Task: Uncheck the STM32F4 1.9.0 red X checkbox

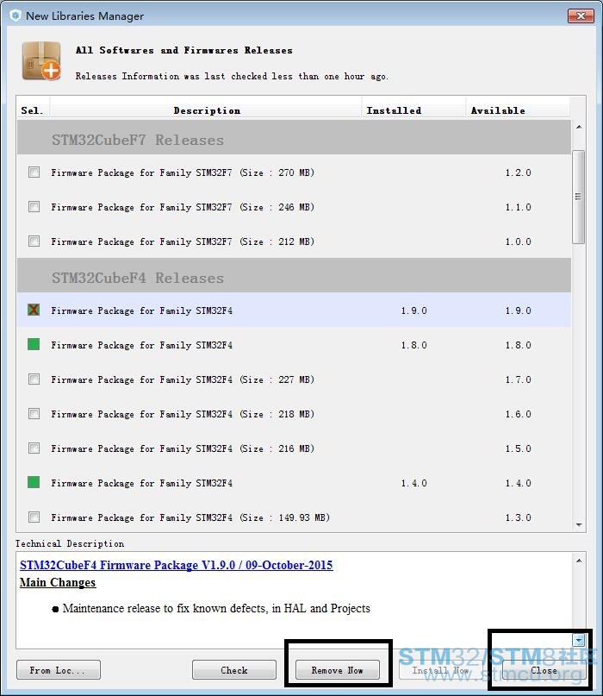Action: tap(34, 310)
